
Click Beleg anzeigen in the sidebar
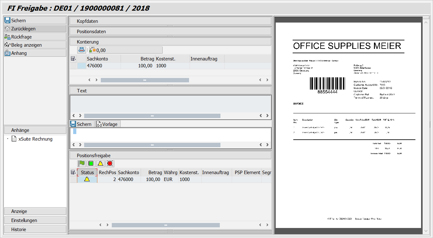pyautogui.click(x=35, y=45)
